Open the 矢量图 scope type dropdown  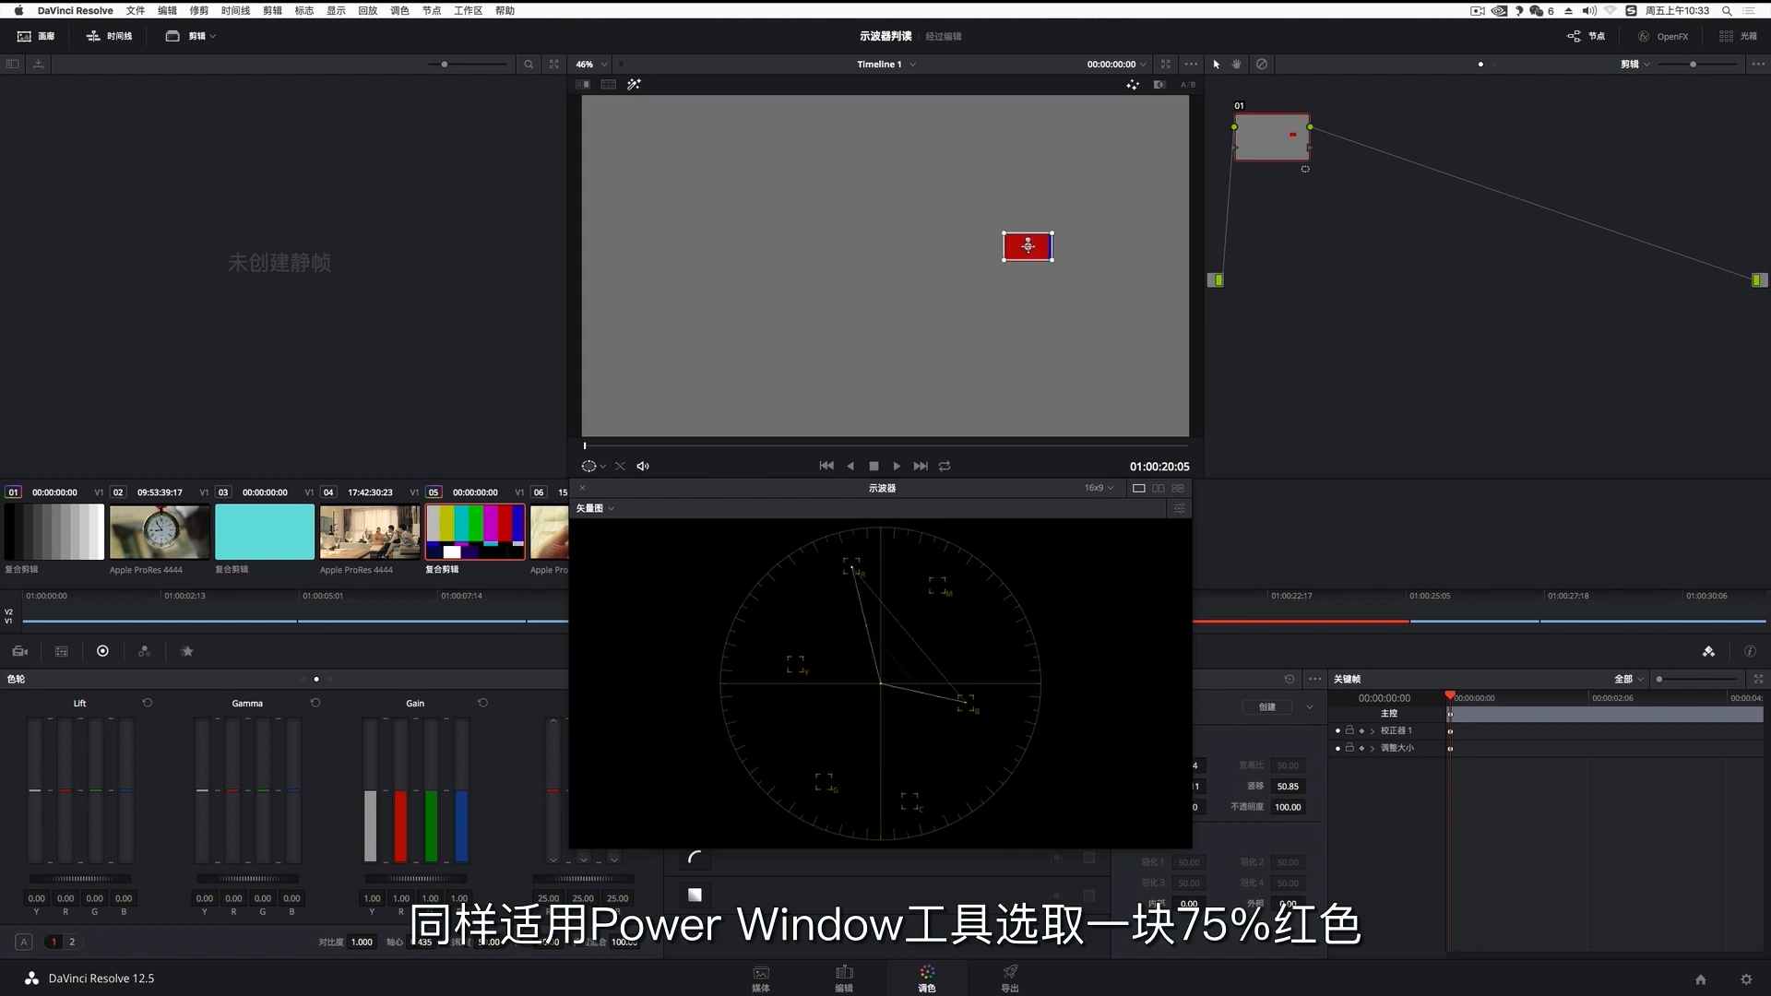coord(595,508)
